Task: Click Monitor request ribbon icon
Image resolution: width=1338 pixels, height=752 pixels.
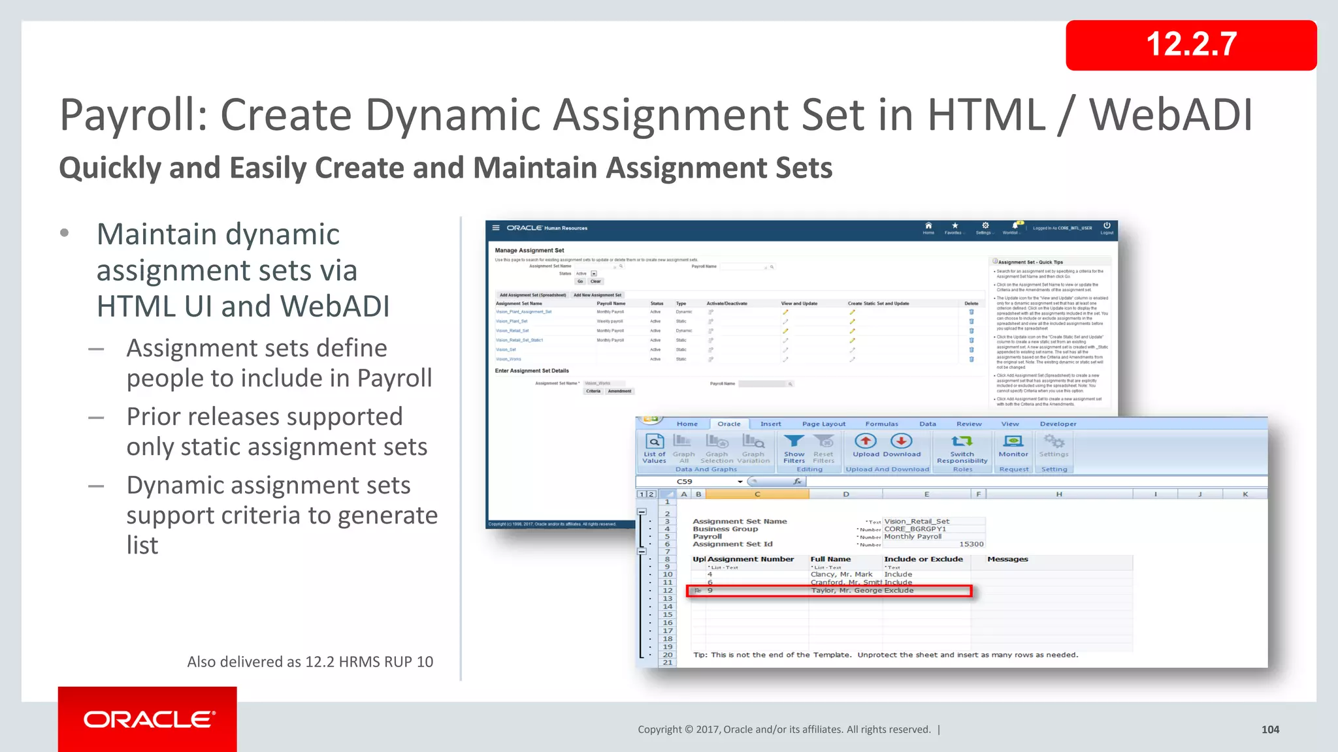Action: point(1013,441)
